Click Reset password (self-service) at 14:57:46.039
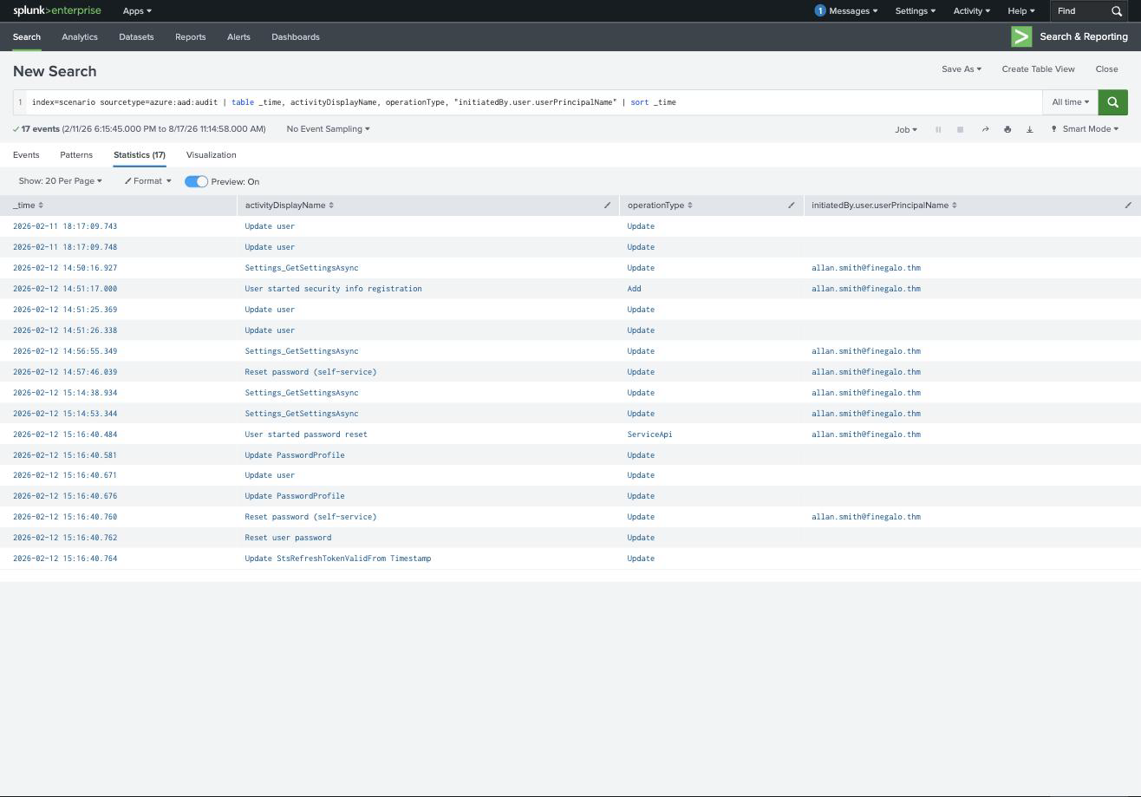 310,372
